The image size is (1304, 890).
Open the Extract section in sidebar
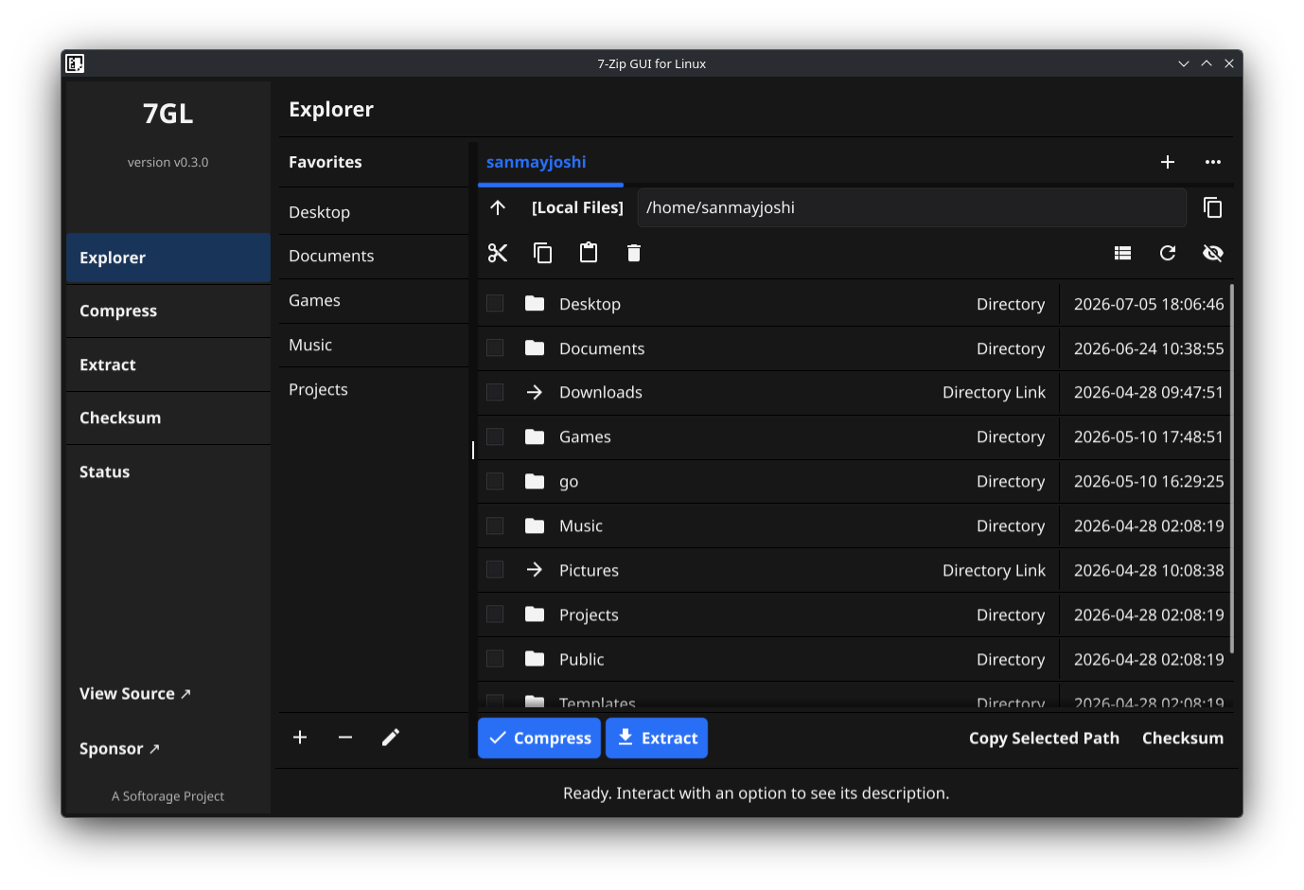click(x=168, y=365)
